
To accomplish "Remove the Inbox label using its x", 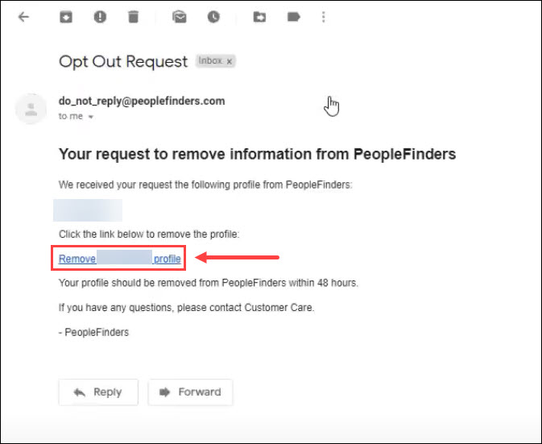I will tap(230, 61).
